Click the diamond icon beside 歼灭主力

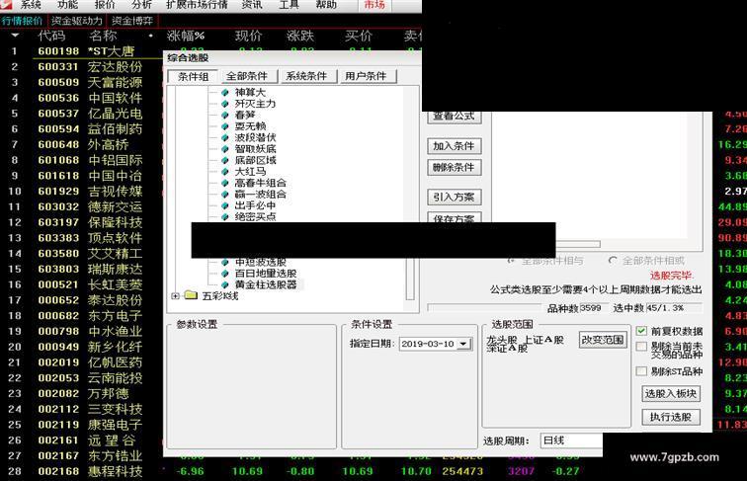point(225,104)
